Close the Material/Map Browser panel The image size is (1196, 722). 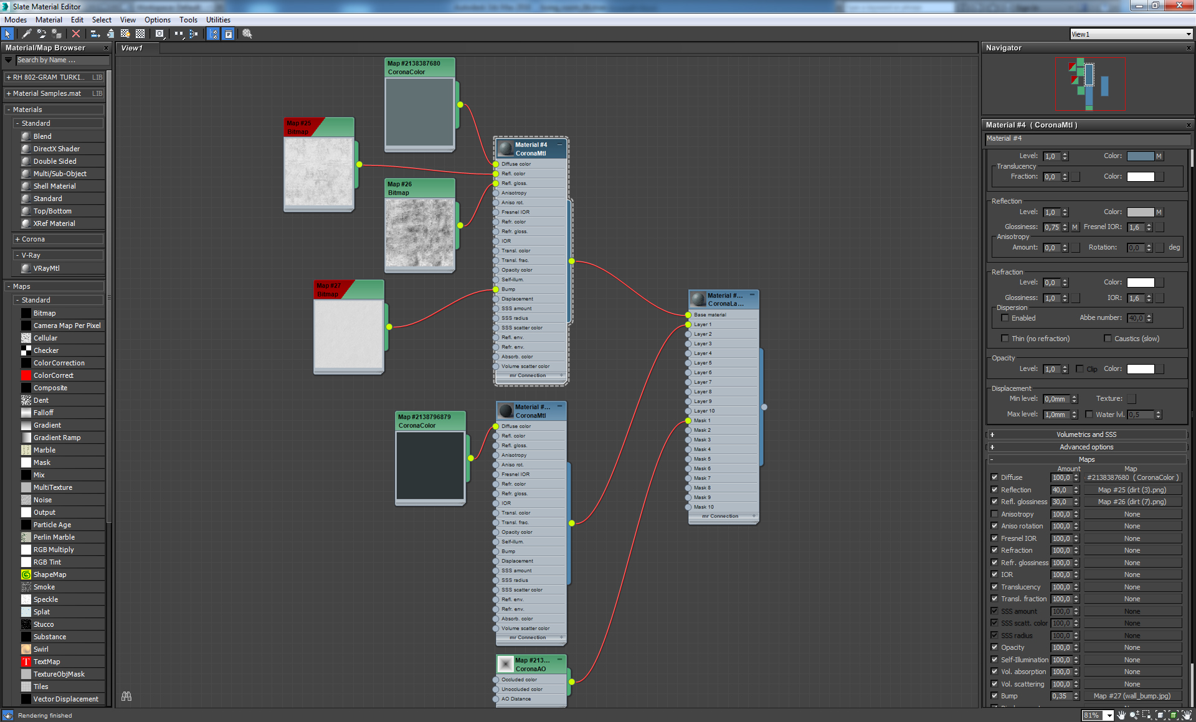pyautogui.click(x=106, y=48)
